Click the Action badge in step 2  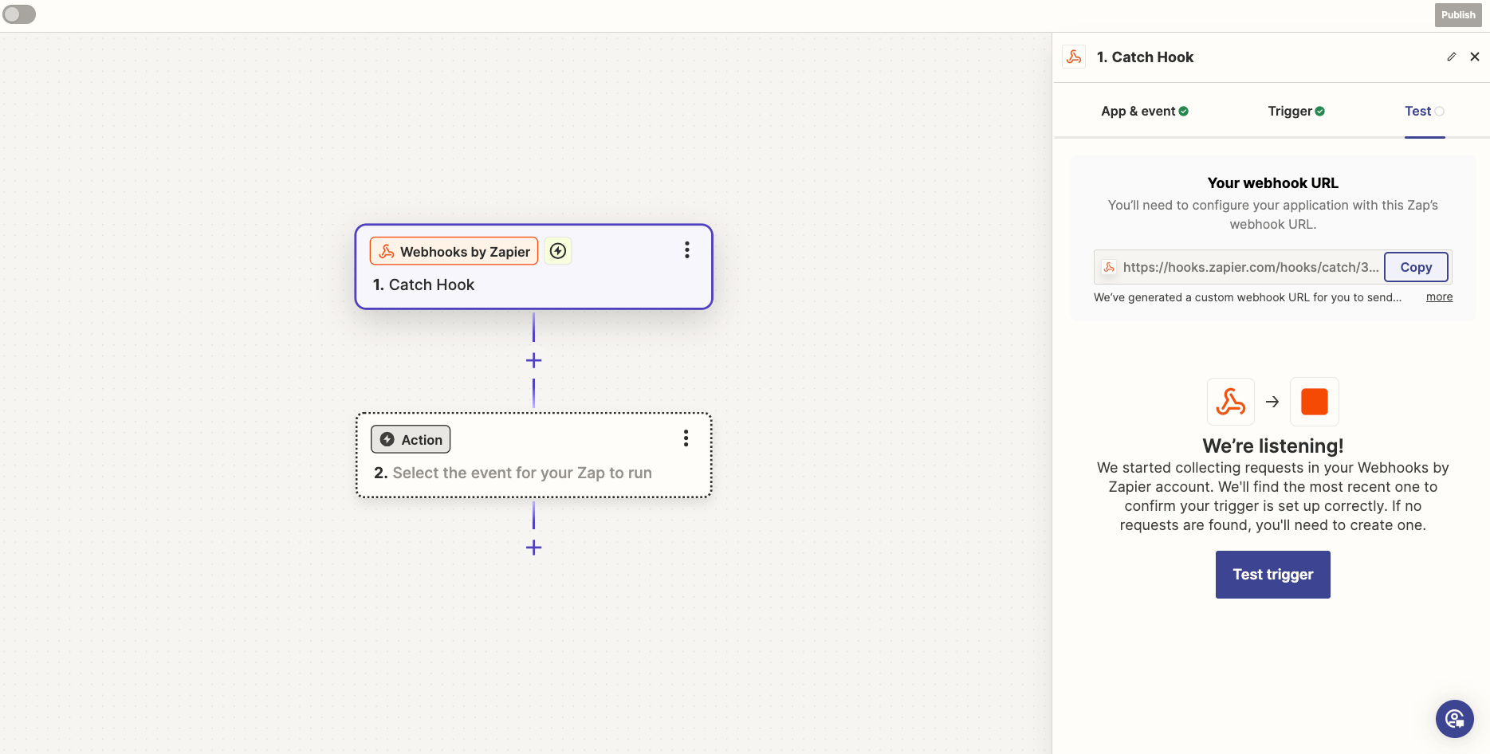point(411,439)
